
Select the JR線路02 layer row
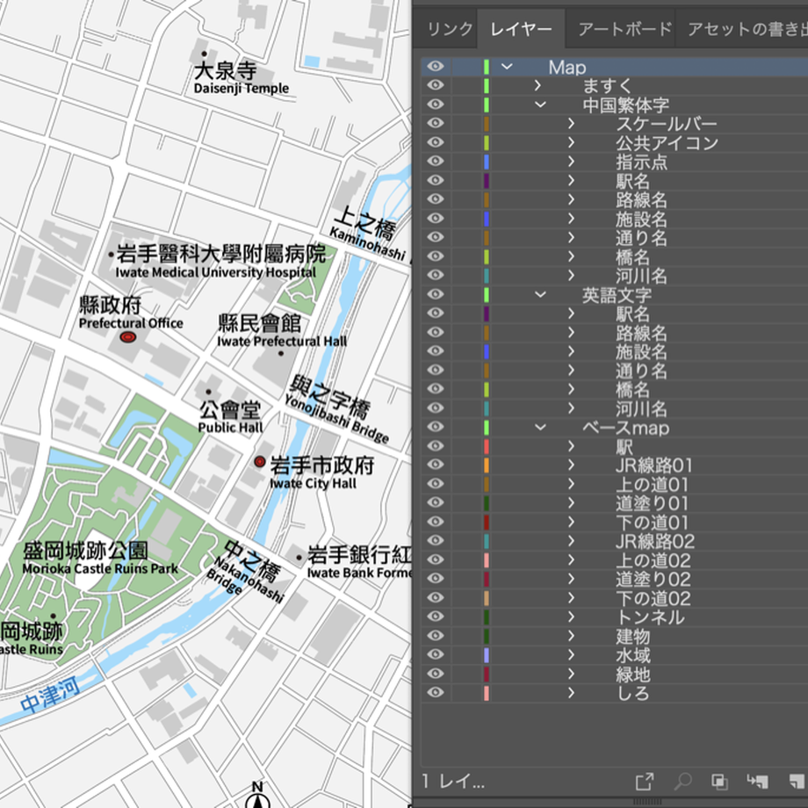pyautogui.click(x=614, y=541)
